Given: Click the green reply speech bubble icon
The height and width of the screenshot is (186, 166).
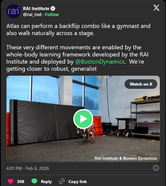Looking at the screenshot, I should (x=34, y=181).
